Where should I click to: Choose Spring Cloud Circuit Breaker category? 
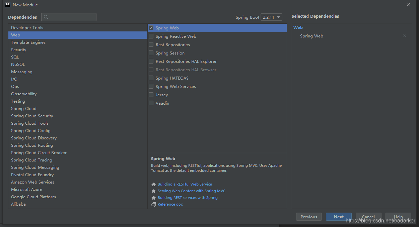click(78, 153)
